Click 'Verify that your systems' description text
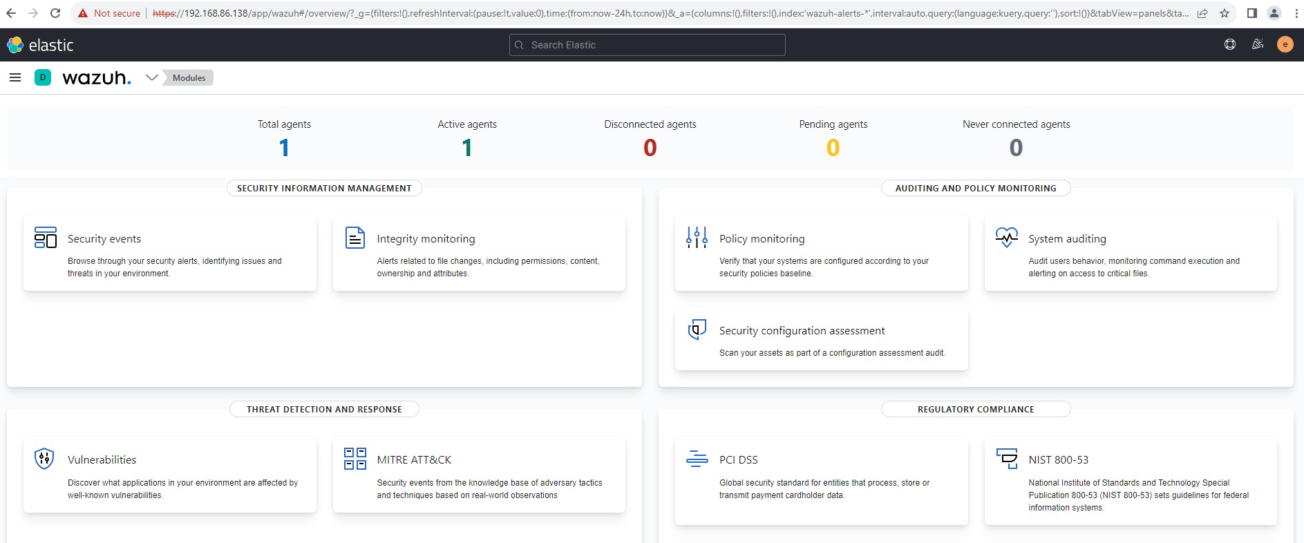The width and height of the screenshot is (1304, 543). (824, 267)
